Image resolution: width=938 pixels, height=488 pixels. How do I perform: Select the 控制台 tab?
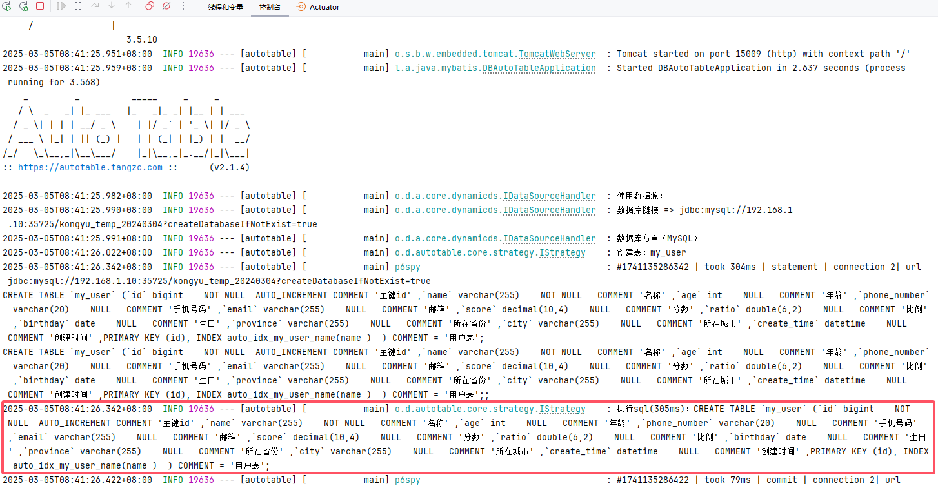tap(270, 7)
